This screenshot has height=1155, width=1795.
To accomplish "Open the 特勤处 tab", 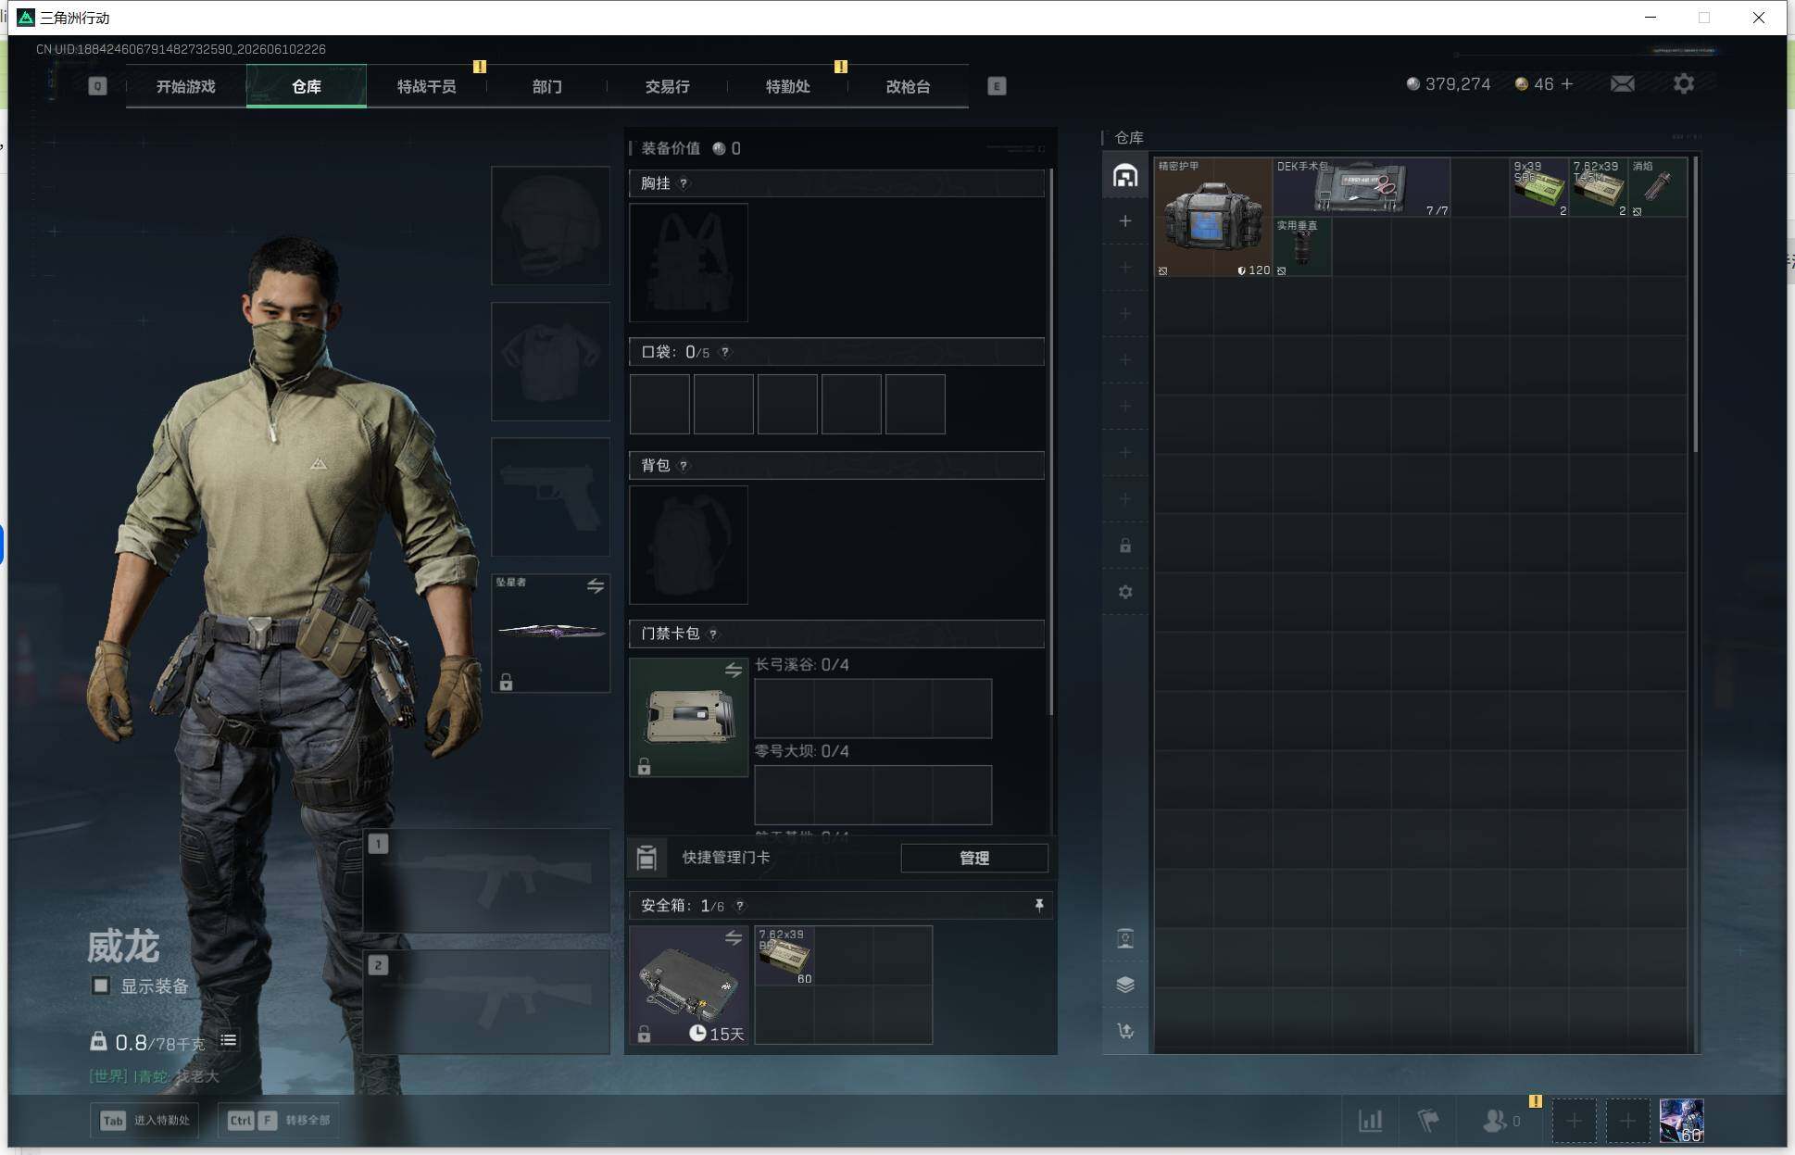I will tap(787, 86).
